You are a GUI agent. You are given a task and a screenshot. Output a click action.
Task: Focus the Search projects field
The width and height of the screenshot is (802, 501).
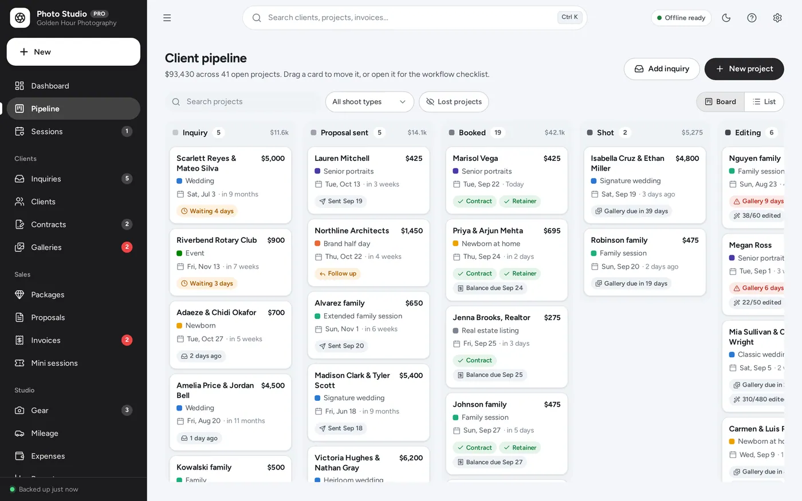point(243,102)
